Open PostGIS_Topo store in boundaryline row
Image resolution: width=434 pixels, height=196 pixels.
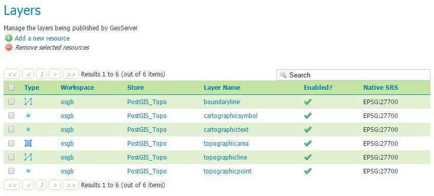147,102
